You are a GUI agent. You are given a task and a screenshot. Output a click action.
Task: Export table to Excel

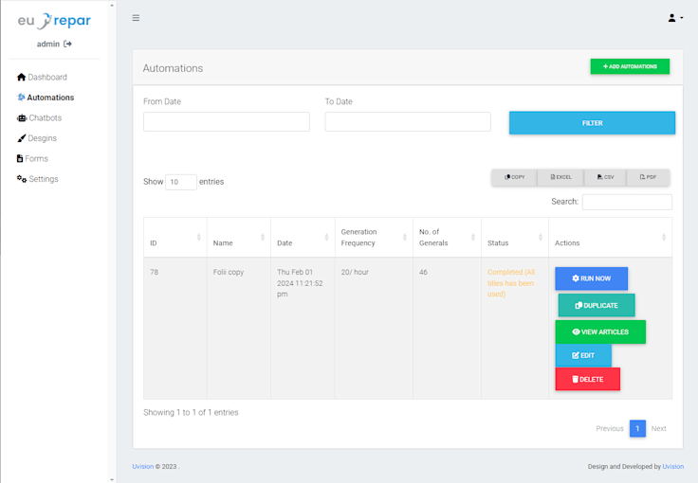(x=560, y=177)
